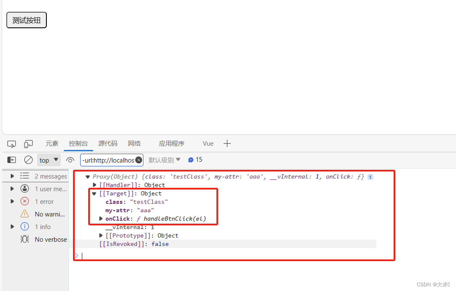Image resolution: width=456 pixels, height=291 pixels.
Task: Click the X to clear the console filter
Action: [139, 160]
